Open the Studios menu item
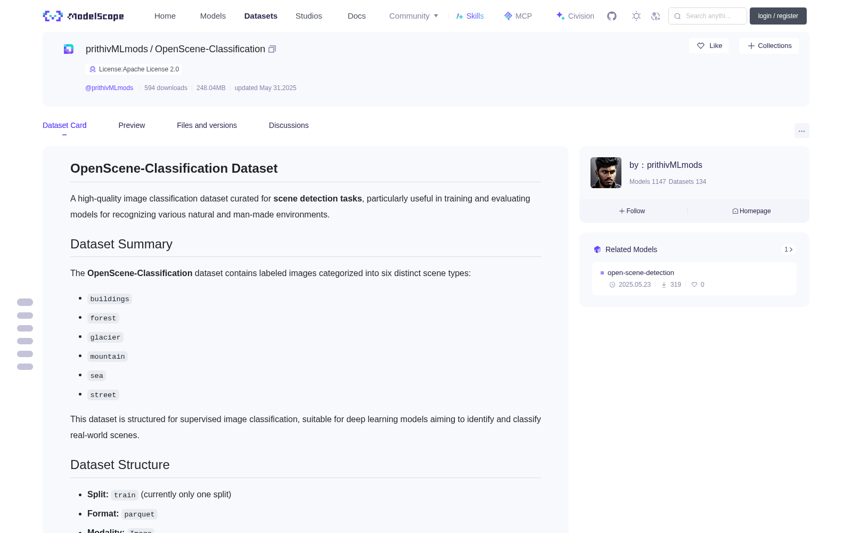Viewport: 852px width, 533px height. point(309,16)
